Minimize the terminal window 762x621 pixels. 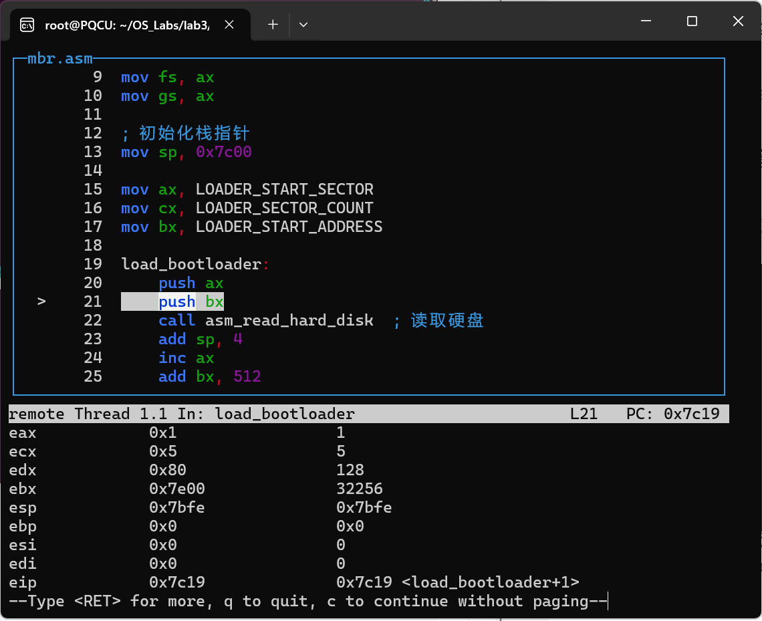(646, 21)
